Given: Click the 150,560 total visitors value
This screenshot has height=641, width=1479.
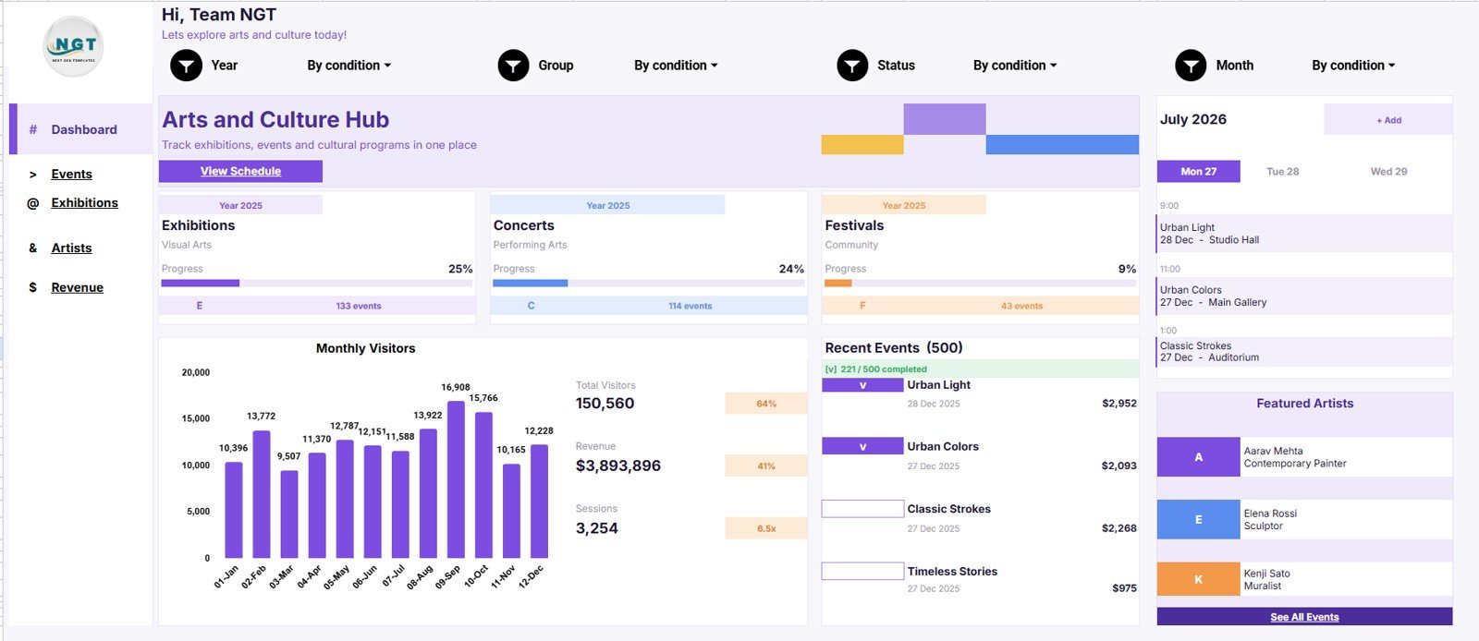Looking at the screenshot, I should click(605, 404).
